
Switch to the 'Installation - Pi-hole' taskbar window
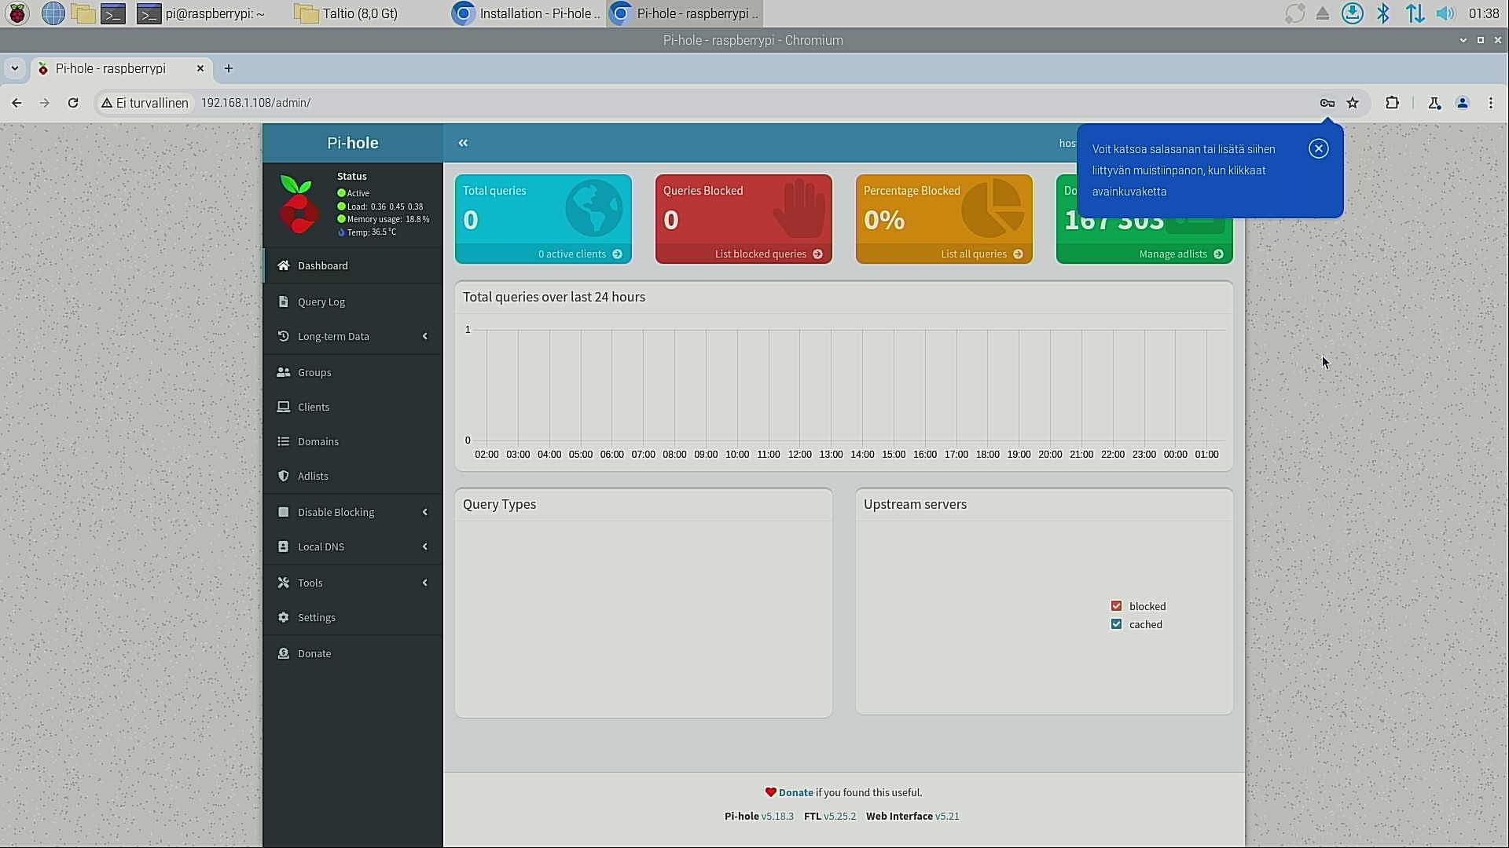point(527,13)
